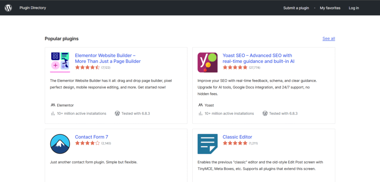Click WordPress icon beside Elementor's tested version
Screen dimensions: 380x182
(x=117, y=113)
